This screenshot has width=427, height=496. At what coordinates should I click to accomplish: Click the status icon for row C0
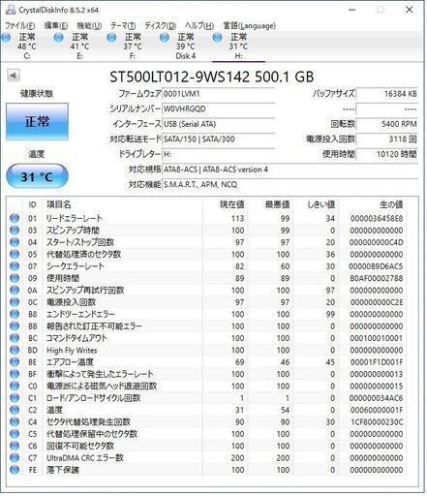(15, 386)
